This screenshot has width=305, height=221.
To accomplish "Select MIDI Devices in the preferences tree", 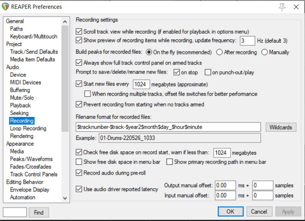I will click(25, 82).
